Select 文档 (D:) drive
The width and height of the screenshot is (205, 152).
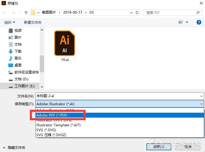tap(21, 79)
